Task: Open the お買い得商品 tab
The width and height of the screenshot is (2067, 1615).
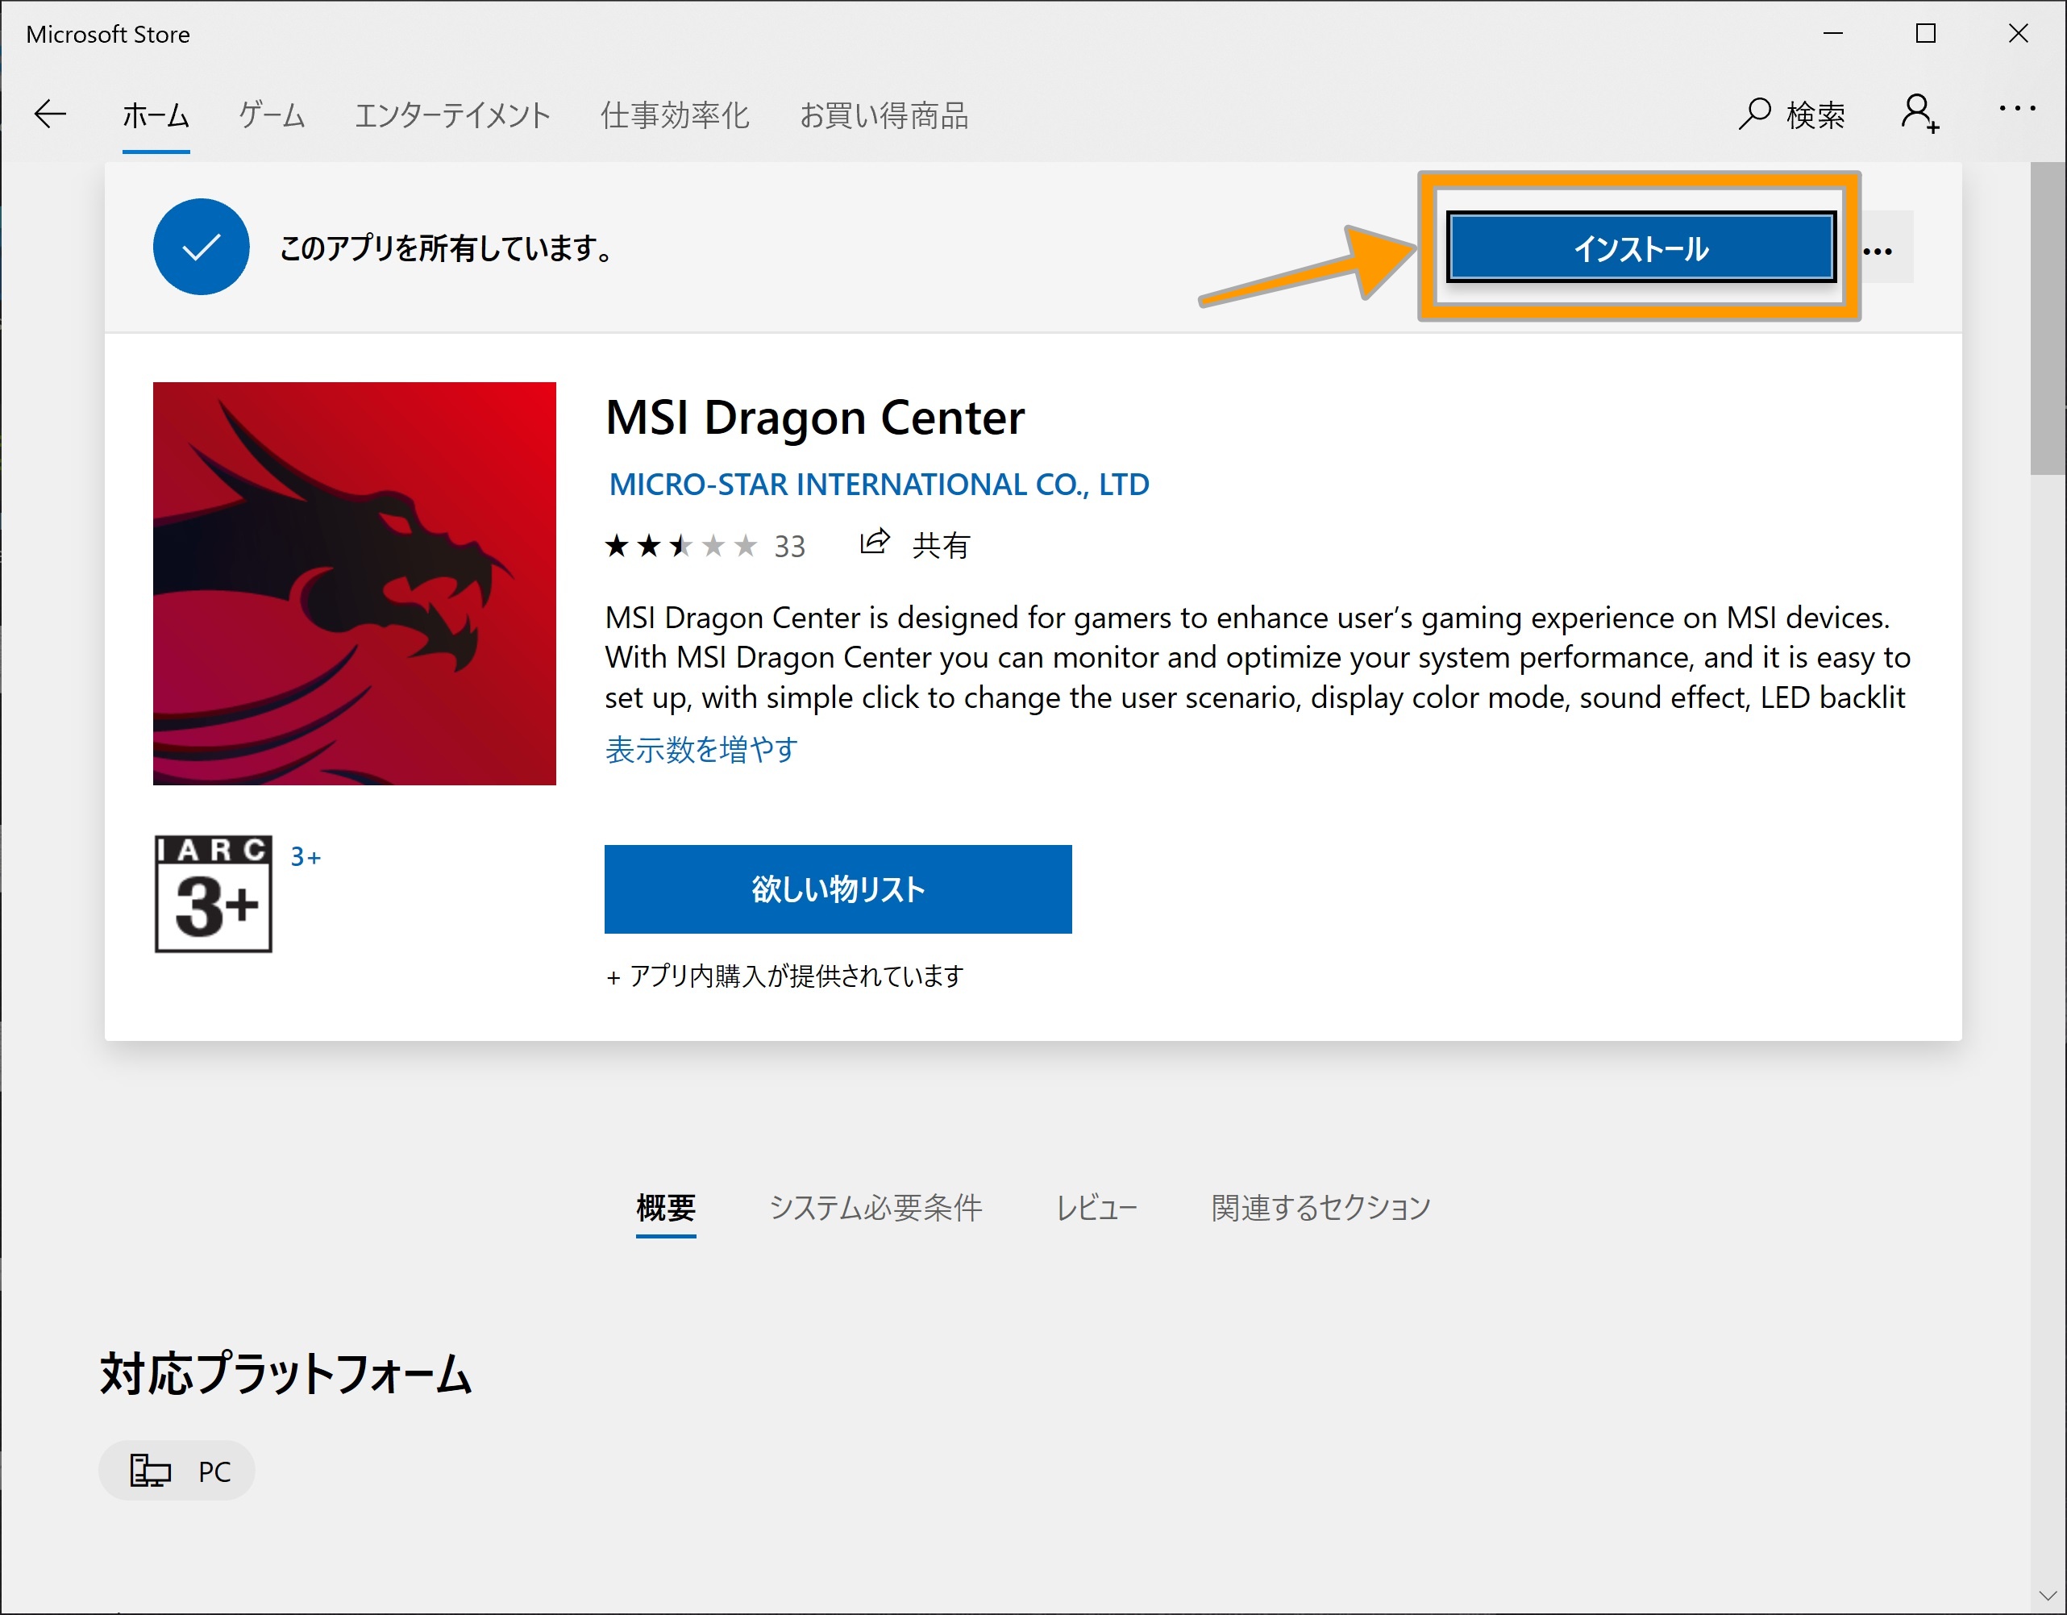Action: pyautogui.click(x=884, y=115)
